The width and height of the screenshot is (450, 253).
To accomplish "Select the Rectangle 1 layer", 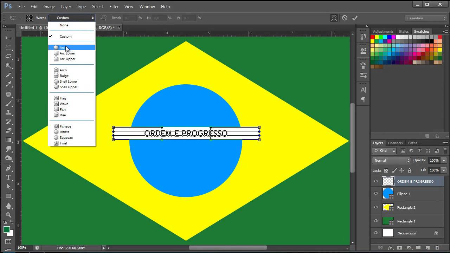I will coord(406,221).
